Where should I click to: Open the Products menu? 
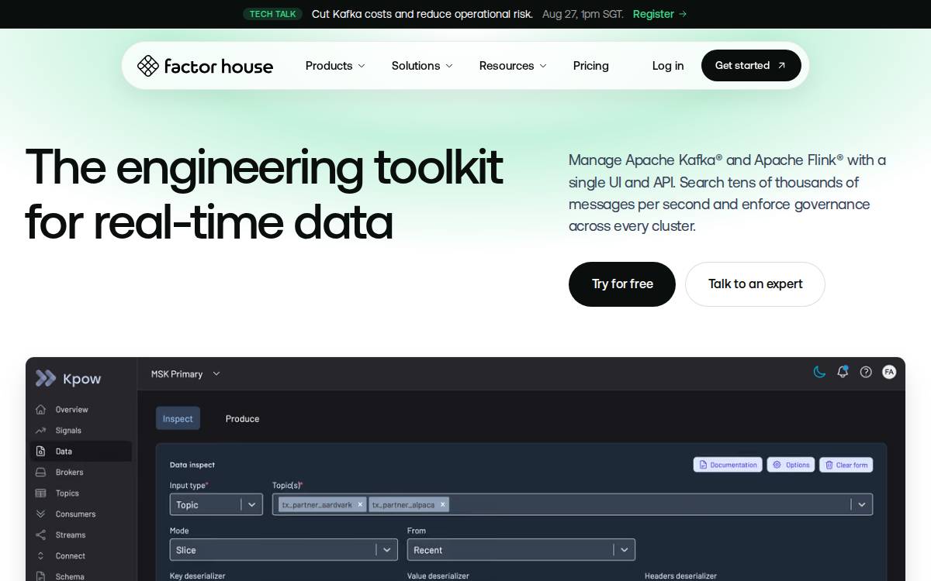tap(335, 66)
